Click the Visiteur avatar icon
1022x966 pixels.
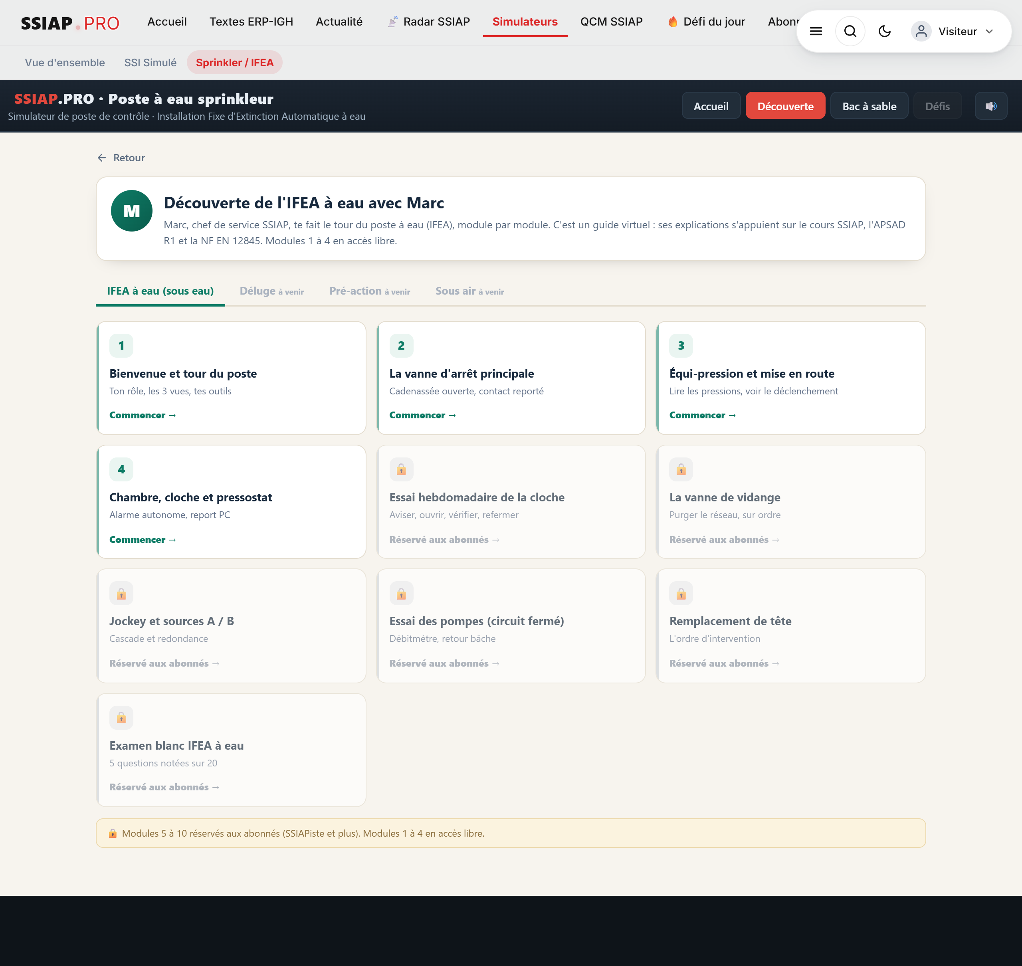[921, 32]
